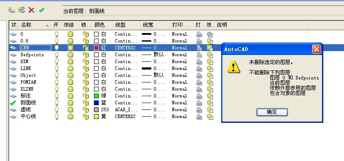Change CENTERX2 linetype of 中心线 layer
344x161 pixels.
pyautogui.click(x=125, y=117)
